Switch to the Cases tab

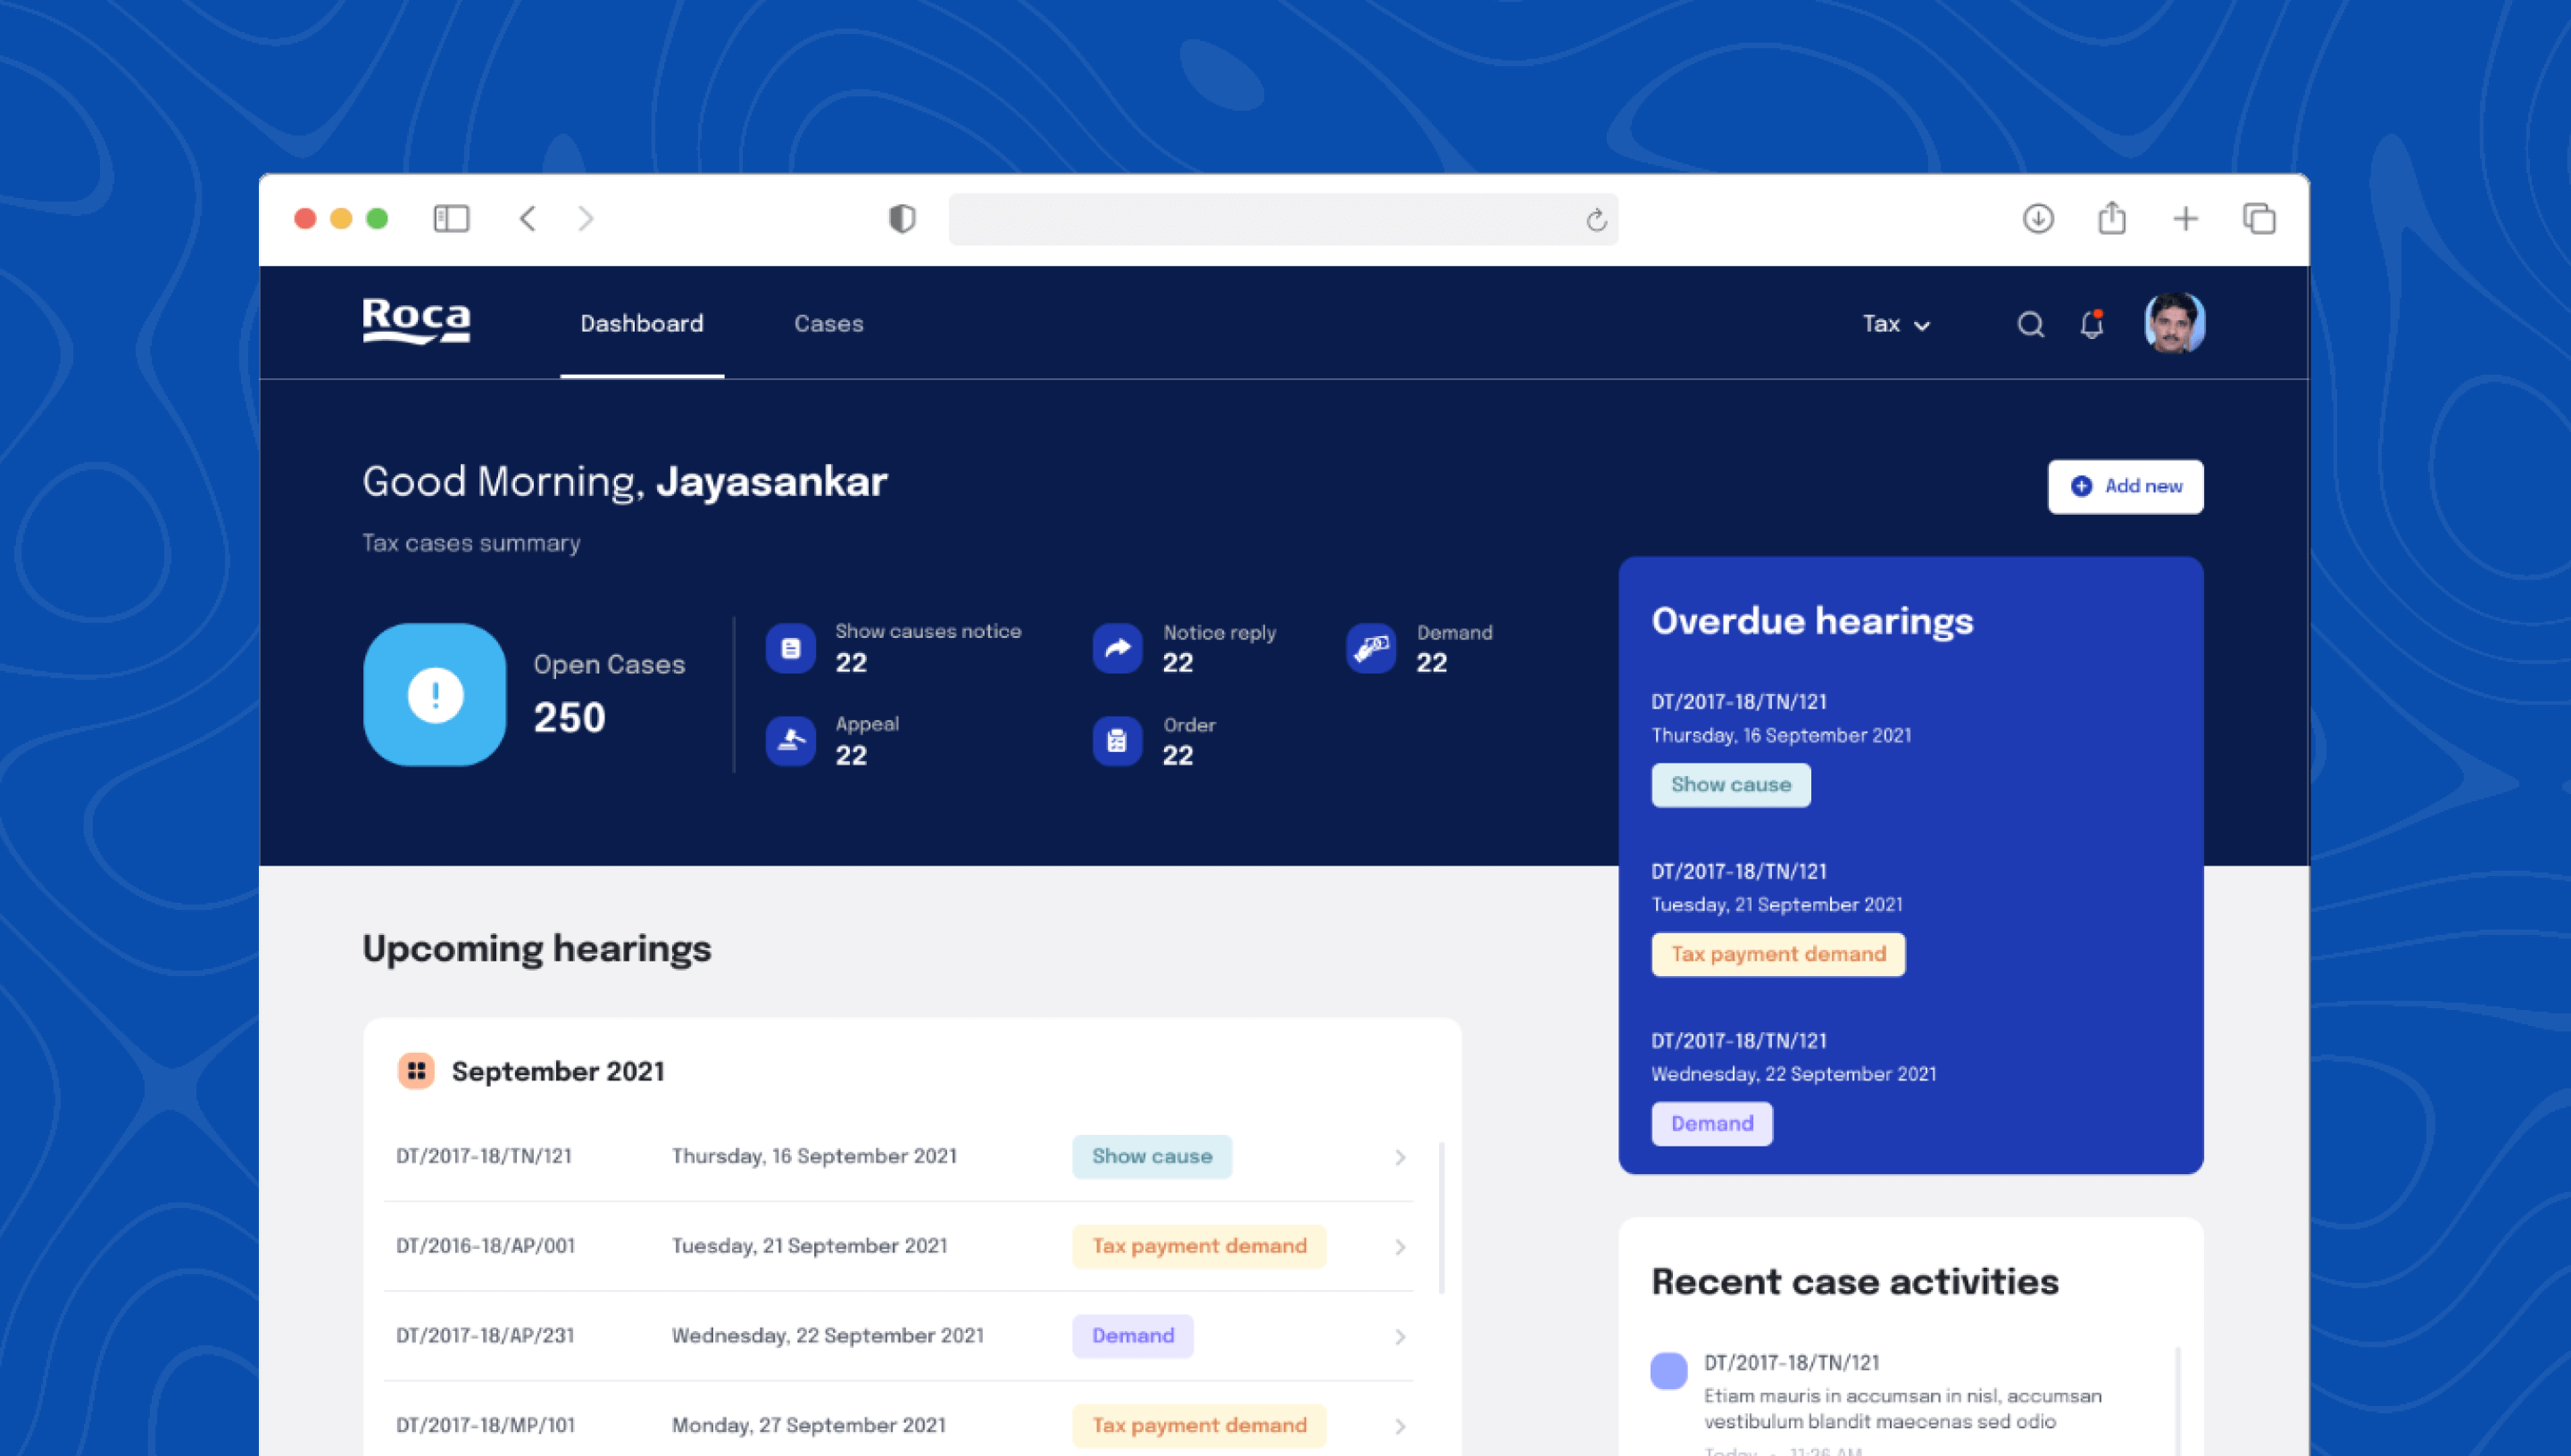[828, 324]
